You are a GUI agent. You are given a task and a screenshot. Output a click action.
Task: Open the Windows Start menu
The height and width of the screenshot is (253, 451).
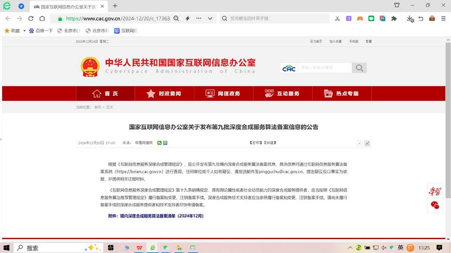coord(7,248)
